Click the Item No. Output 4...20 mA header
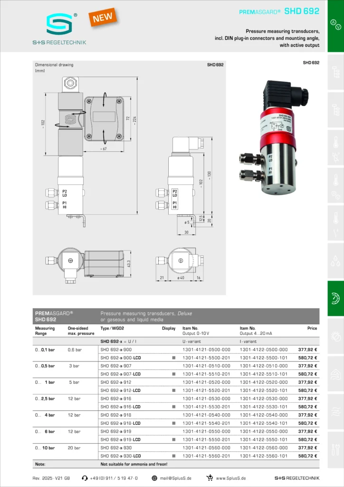 coord(256,331)
